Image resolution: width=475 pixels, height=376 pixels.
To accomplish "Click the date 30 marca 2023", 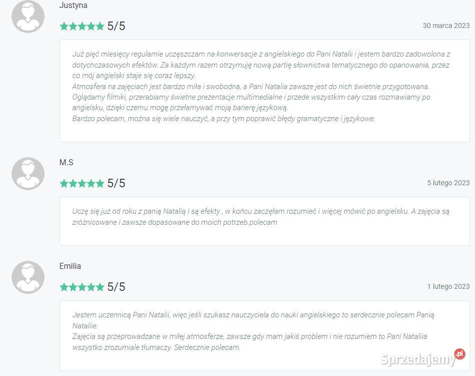I will tap(446, 26).
